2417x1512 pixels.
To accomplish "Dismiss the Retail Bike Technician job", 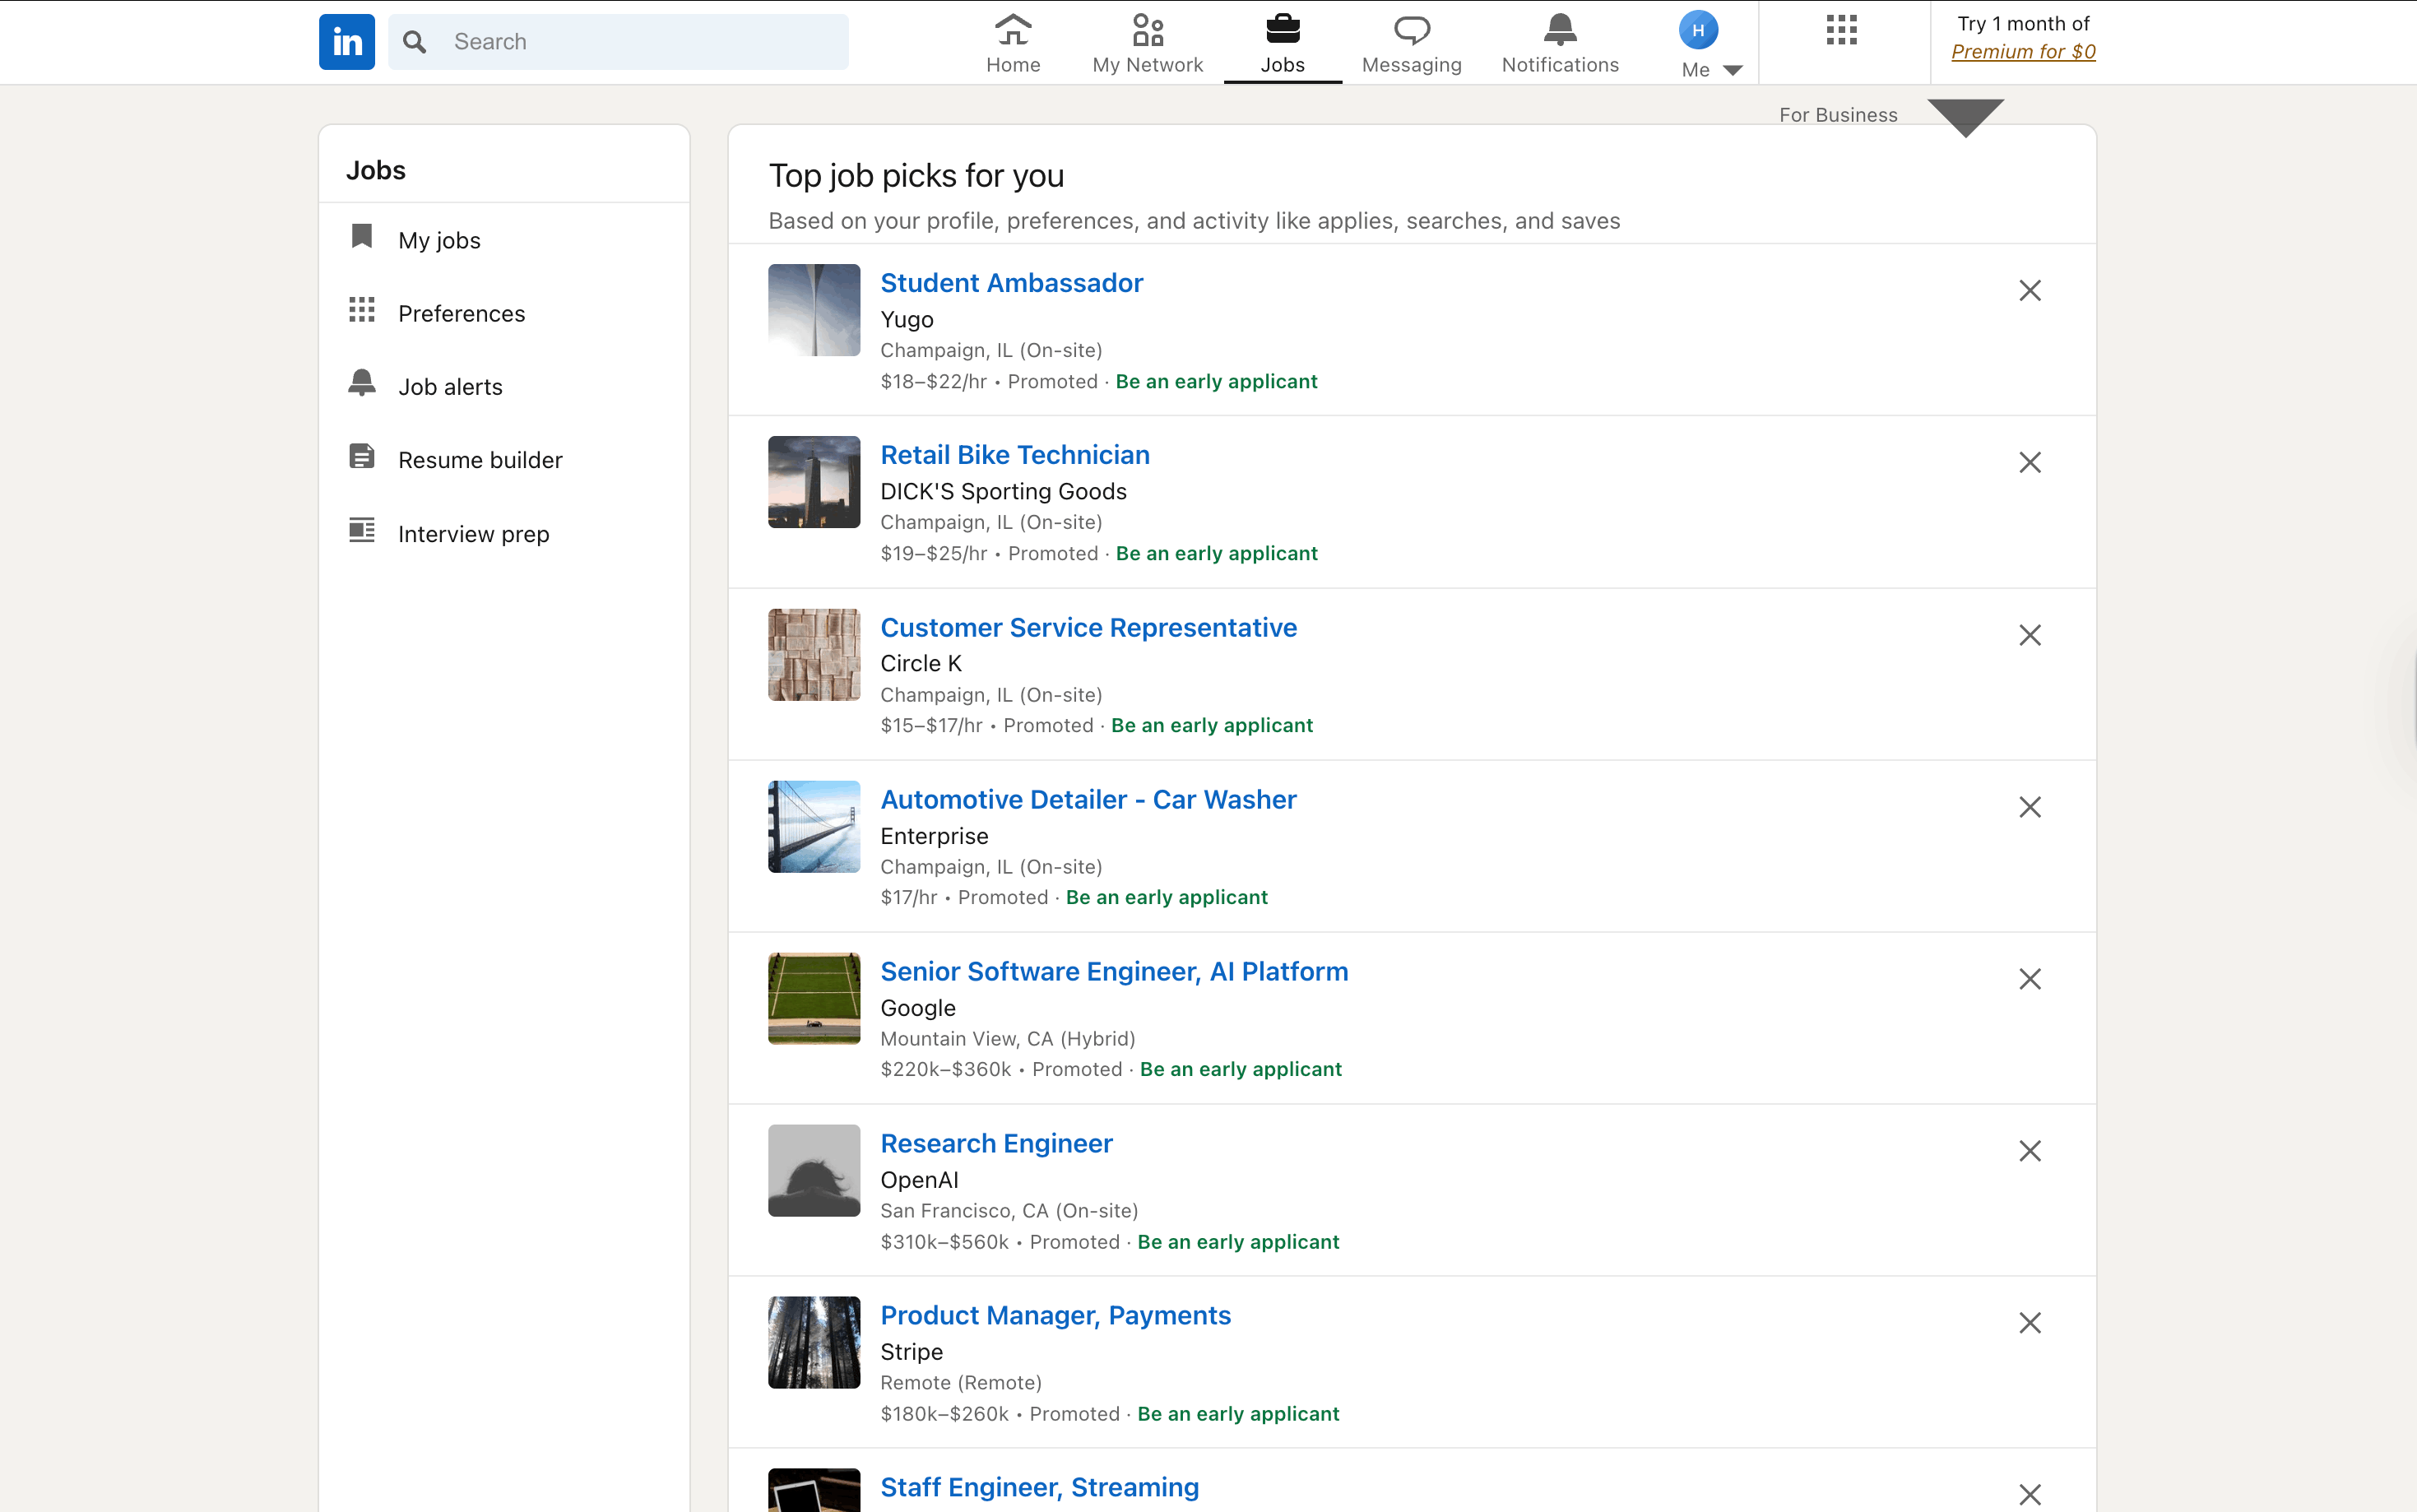I will 2029,463.
